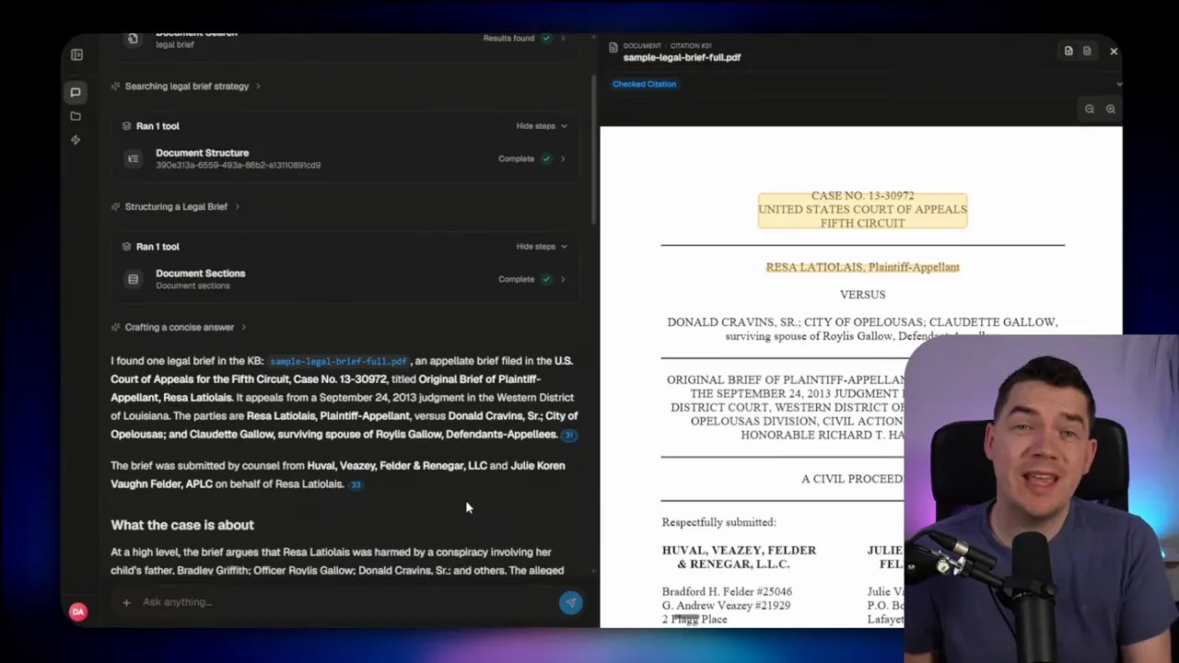Image resolution: width=1179 pixels, height=663 pixels.
Task: Click Bradford H. Felder #25046 line in PDF
Action: pyautogui.click(x=727, y=591)
